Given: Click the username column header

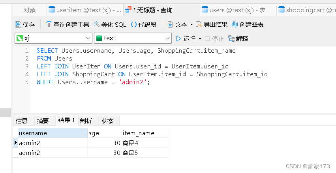Looking at the screenshot, I should pos(53,133).
